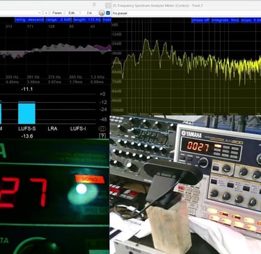Click the integrate: 0ms setting

[225, 20]
